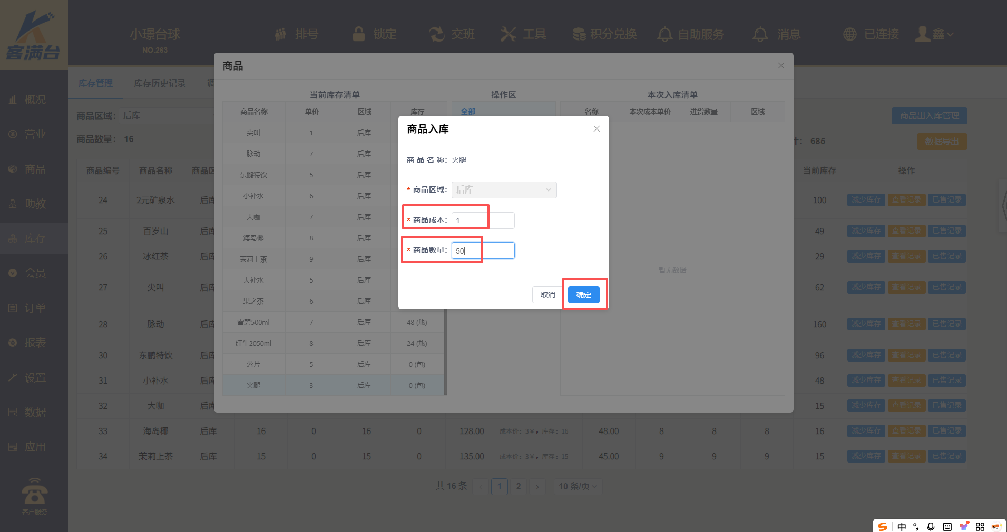Close the 商品入库 dialog with X
Image resolution: width=1007 pixels, height=532 pixels.
tap(597, 129)
